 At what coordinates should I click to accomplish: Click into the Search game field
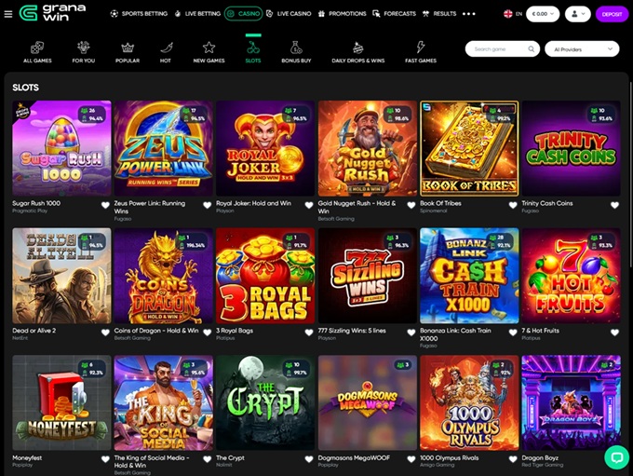499,48
